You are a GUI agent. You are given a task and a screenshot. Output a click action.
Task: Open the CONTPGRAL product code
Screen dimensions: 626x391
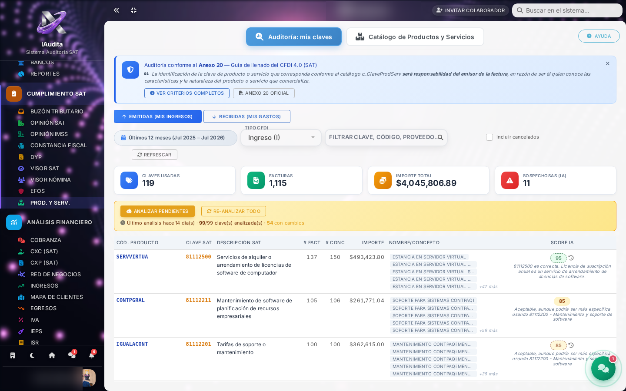pyautogui.click(x=130, y=300)
